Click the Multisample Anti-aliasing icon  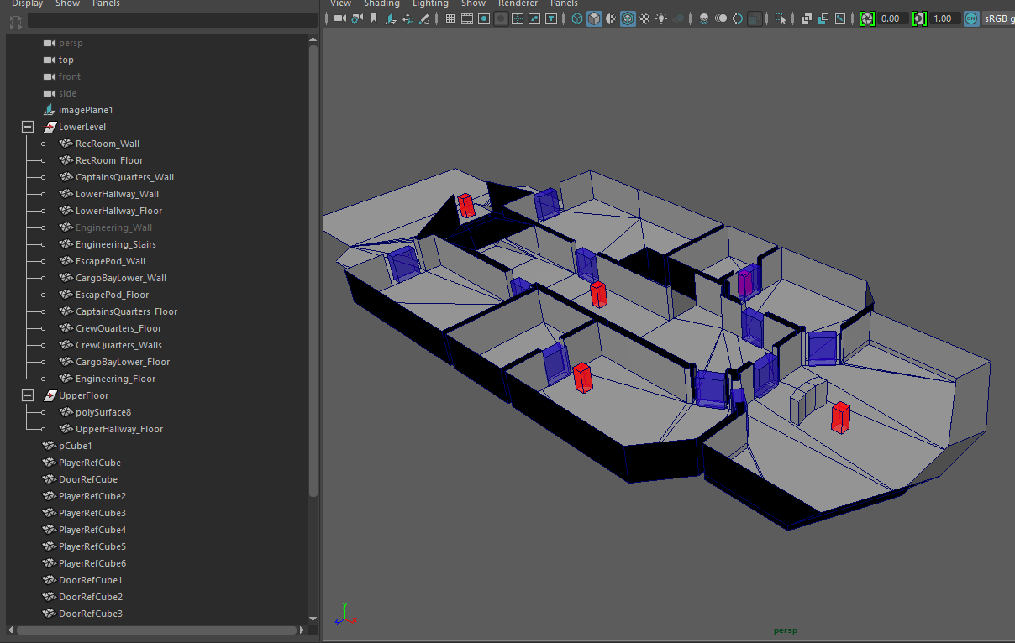(738, 18)
